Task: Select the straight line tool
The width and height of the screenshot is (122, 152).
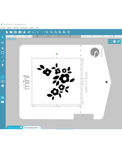Action: tap(2, 57)
